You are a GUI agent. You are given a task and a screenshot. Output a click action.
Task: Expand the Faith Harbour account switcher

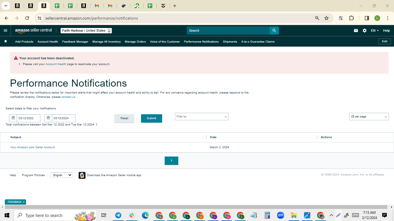click(86, 31)
